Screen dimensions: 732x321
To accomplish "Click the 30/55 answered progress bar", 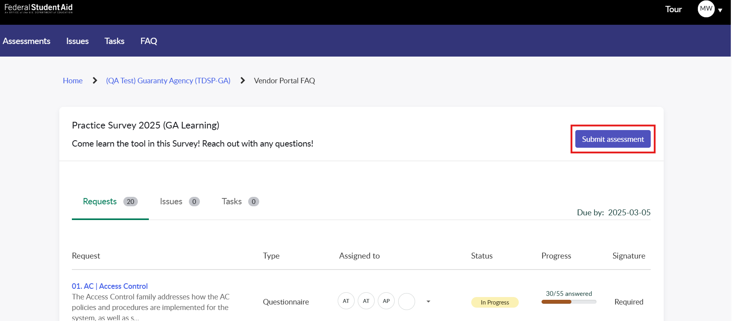I will tap(568, 302).
